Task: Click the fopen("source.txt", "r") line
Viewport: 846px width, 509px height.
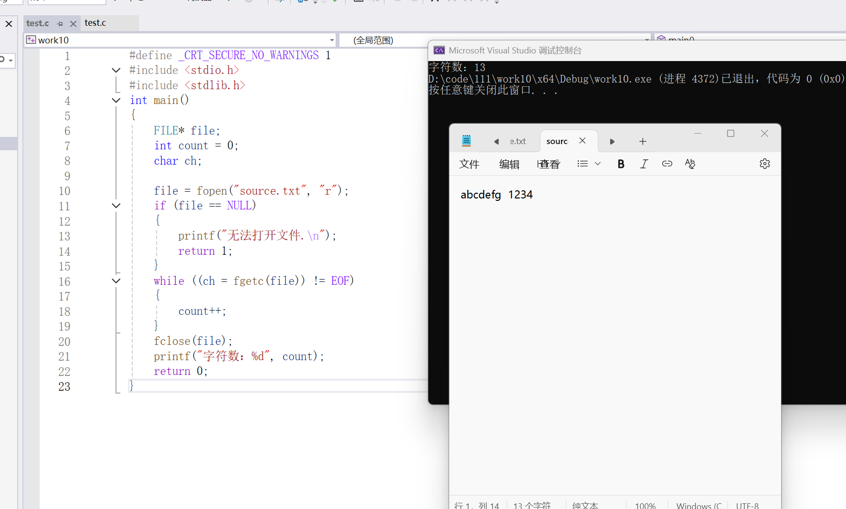Action: 251,191
